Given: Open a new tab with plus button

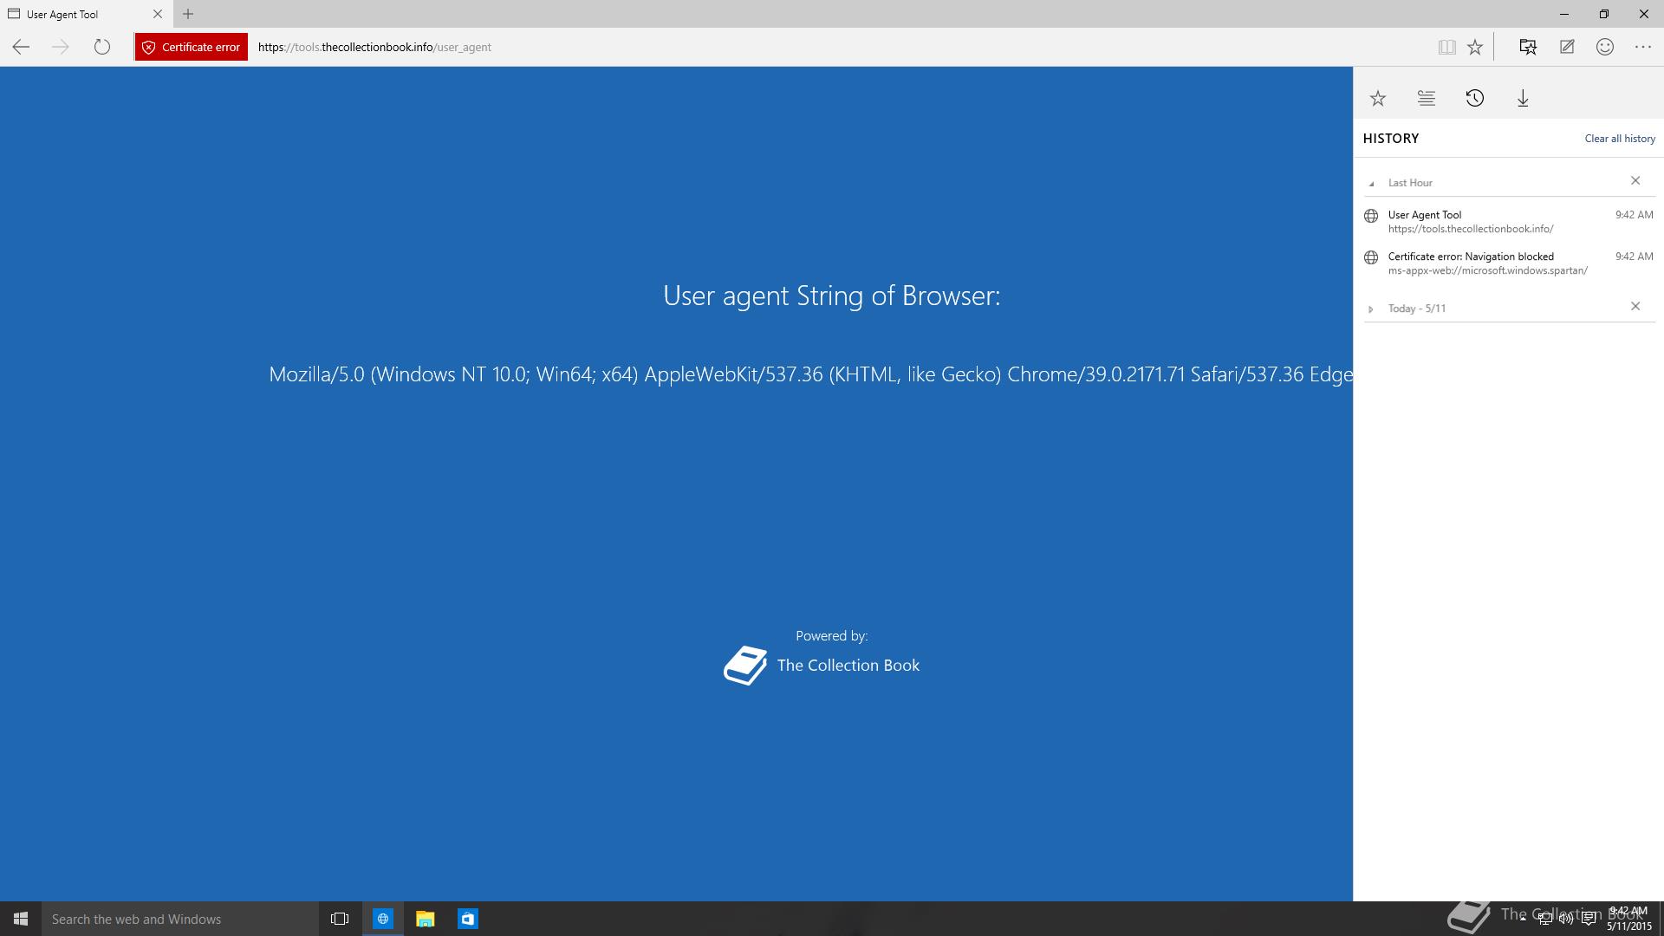Looking at the screenshot, I should (188, 14).
